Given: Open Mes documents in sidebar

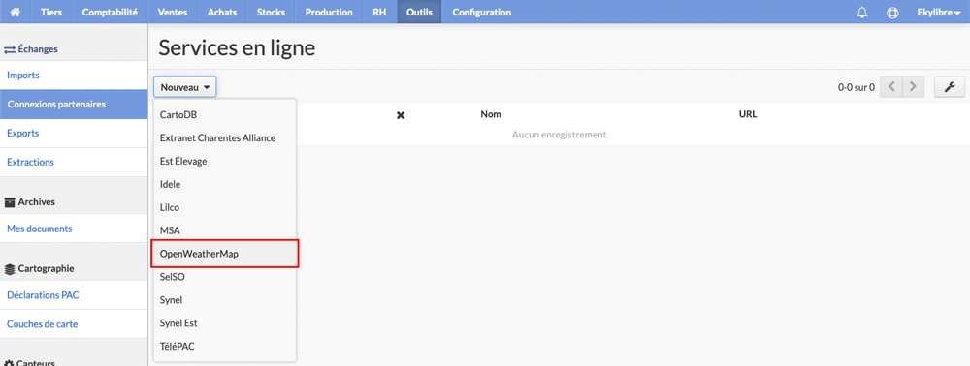Looking at the screenshot, I should [74, 229].
